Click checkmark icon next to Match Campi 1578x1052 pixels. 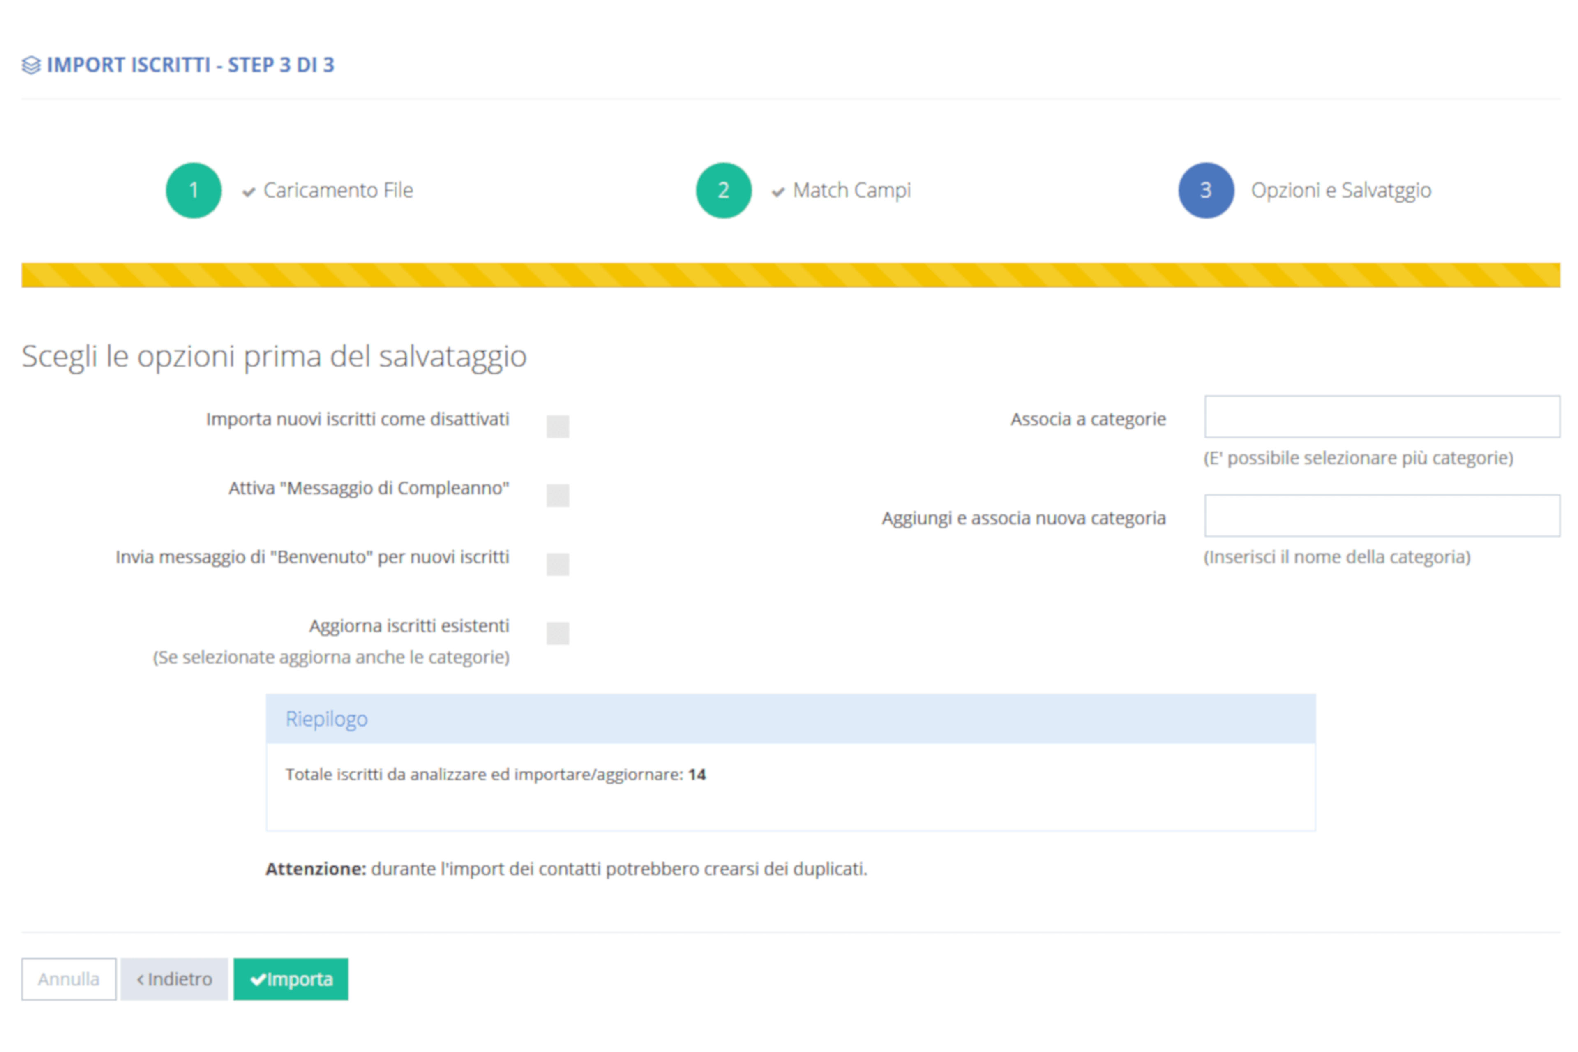pos(778,193)
